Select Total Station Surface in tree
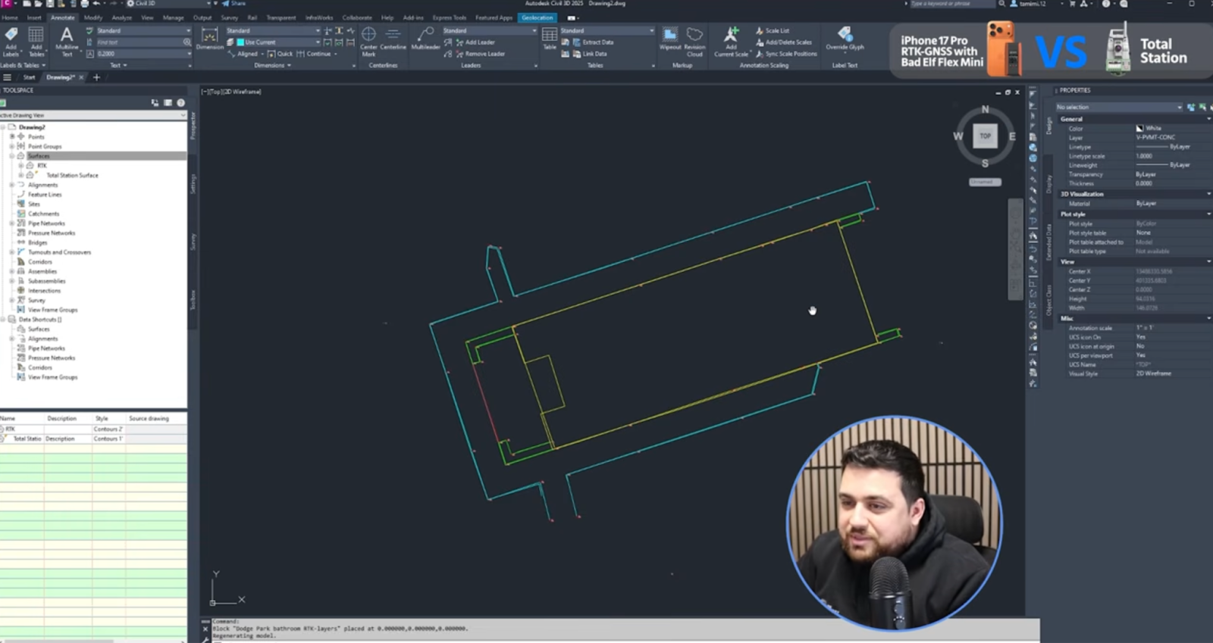The width and height of the screenshot is (1213, 643). (x=72, y=175)
